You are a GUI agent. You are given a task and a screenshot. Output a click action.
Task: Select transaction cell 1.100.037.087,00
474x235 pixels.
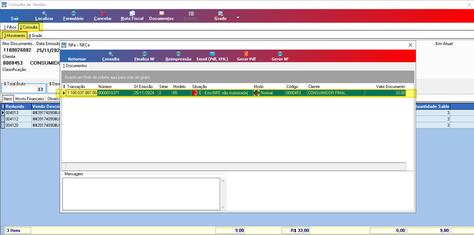82,93
